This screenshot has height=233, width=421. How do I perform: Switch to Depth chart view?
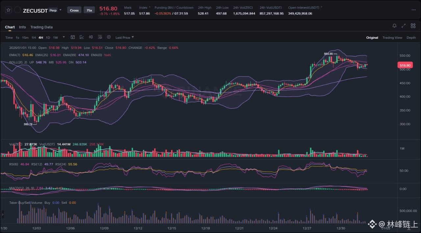411,38
